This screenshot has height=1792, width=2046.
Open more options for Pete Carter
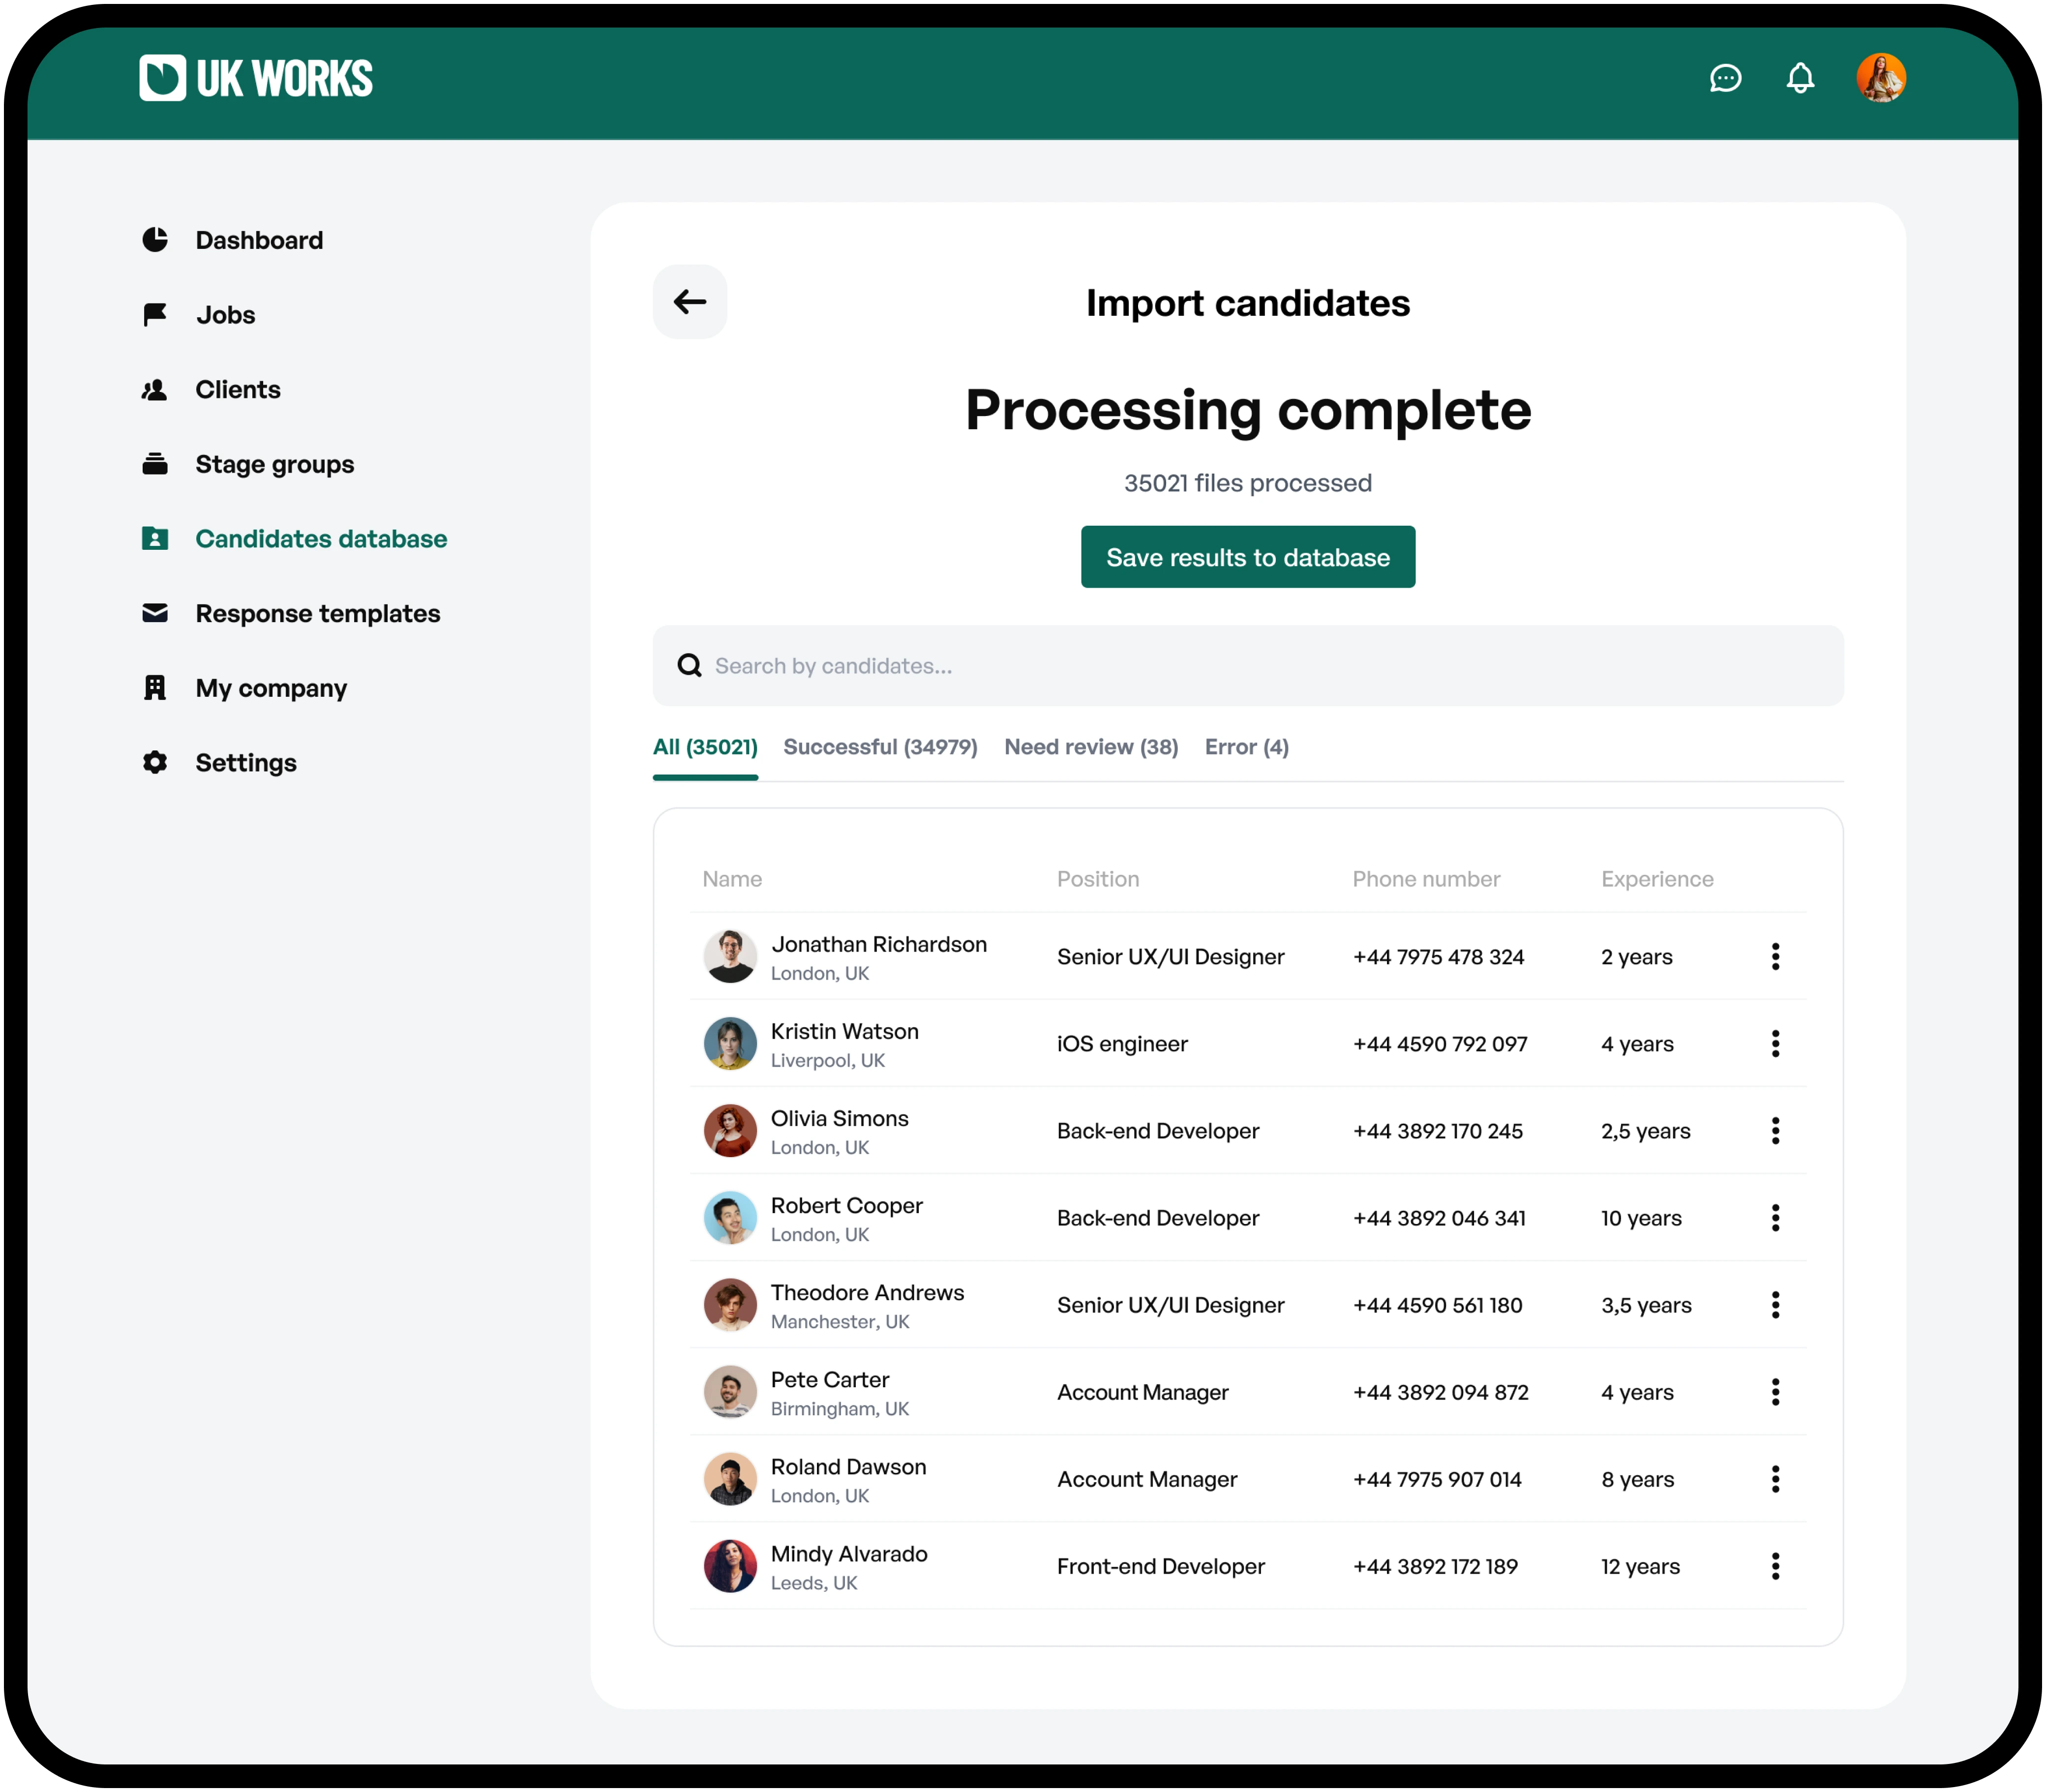1775,1392
